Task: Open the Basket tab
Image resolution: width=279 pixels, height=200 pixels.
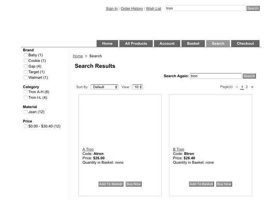Action: (193, 43)
